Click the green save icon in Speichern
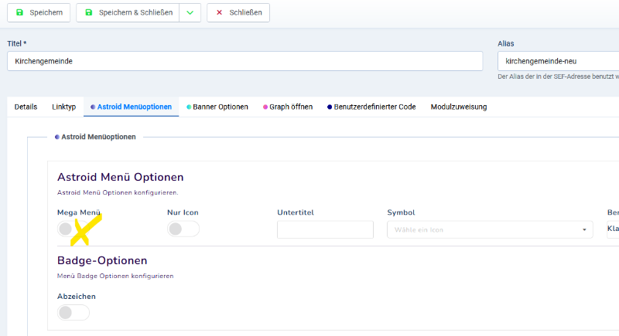619x336 pixels. pos(19,12)
